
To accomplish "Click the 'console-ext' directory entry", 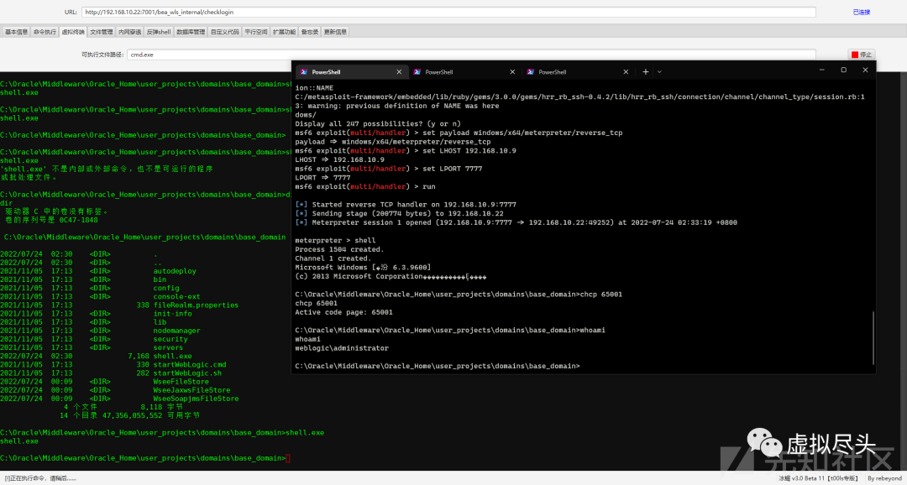I will (x=177, y=296).
